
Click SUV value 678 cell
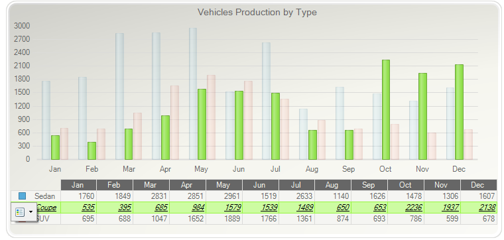point(479,219)
